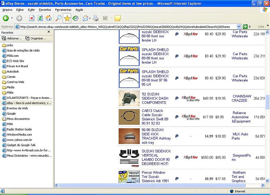Refresh the page using the toolbar icon
This screenshot has height=195, width=270.
tap(40, 18)
